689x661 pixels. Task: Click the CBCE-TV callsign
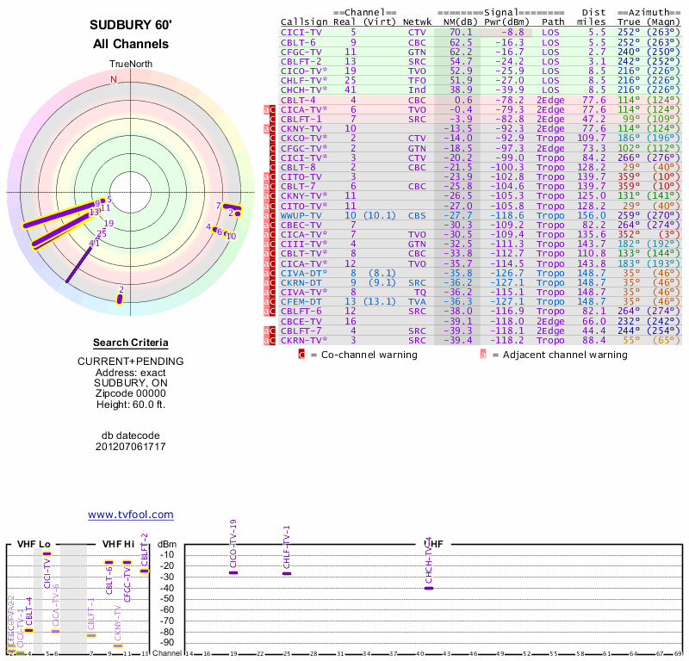click(301, 322)
